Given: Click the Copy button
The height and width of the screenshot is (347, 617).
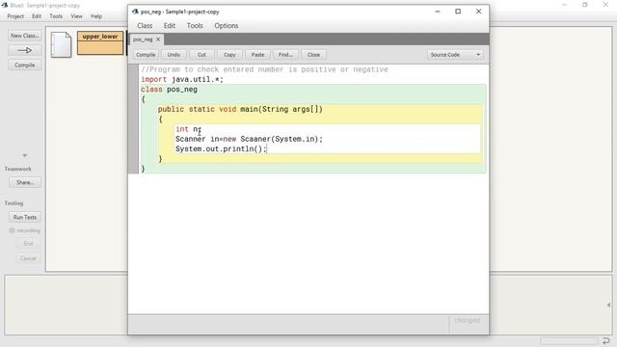Looking at the screenshot, I should tap(229, 55).
